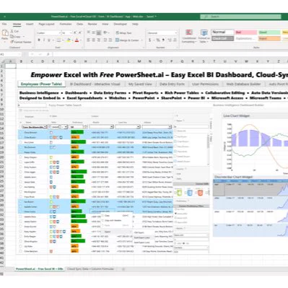This screenshot has width=288, height=288.
Task: Apply the Check Cell style
Action: [222, 38]
